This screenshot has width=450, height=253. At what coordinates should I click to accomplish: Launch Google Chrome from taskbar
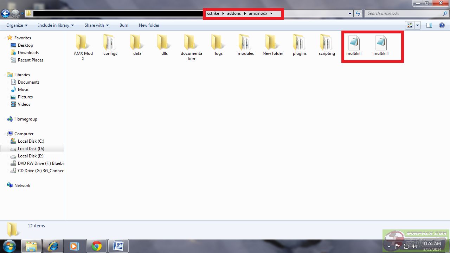pyautogui.click(x=97, y=246)
